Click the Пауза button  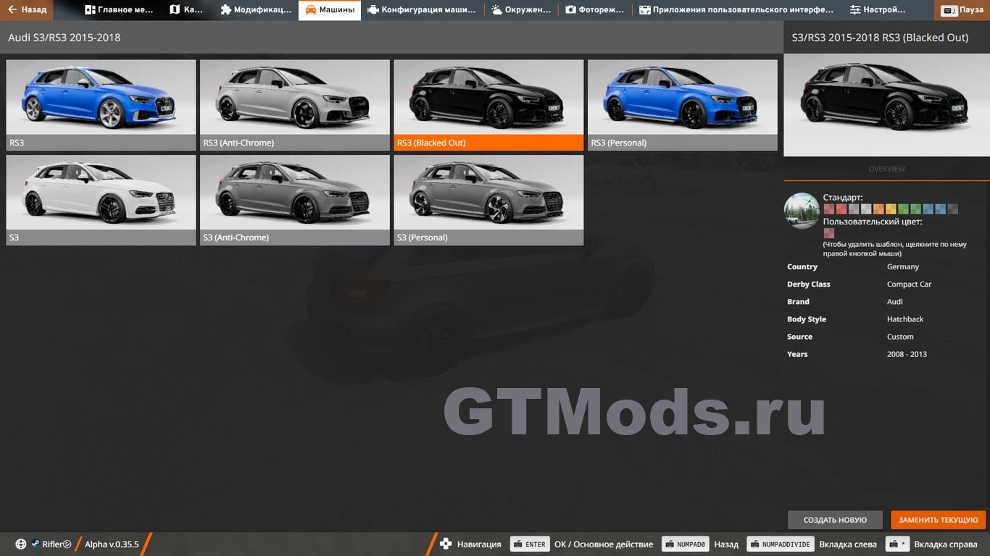(x=962, y=10)
